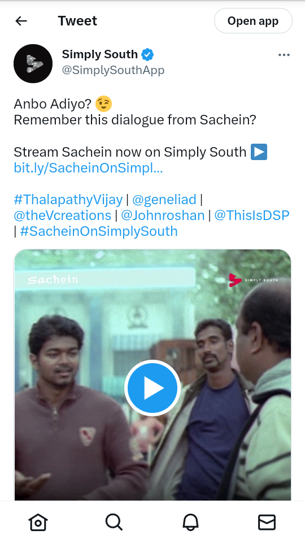Open Notifications bell in bottom navigation
The image size is (305, 543).
[x=190, y=522]
